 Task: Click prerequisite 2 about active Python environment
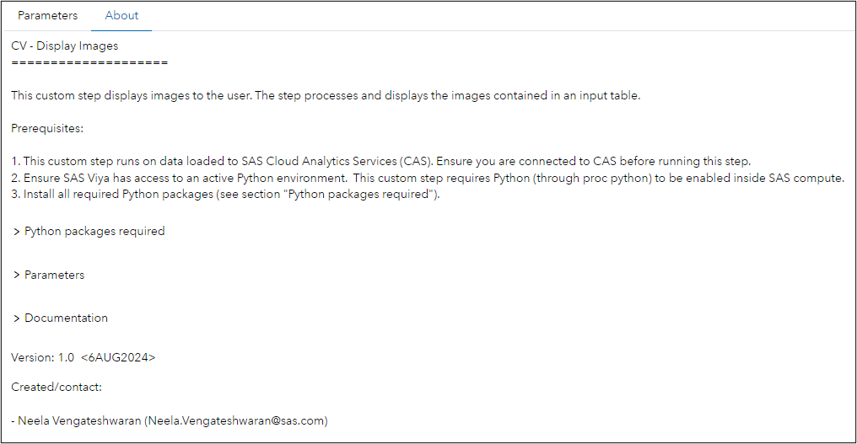[428, 178]
